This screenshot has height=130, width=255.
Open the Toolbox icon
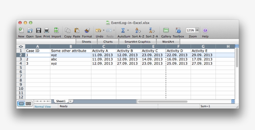click(178, 30)
